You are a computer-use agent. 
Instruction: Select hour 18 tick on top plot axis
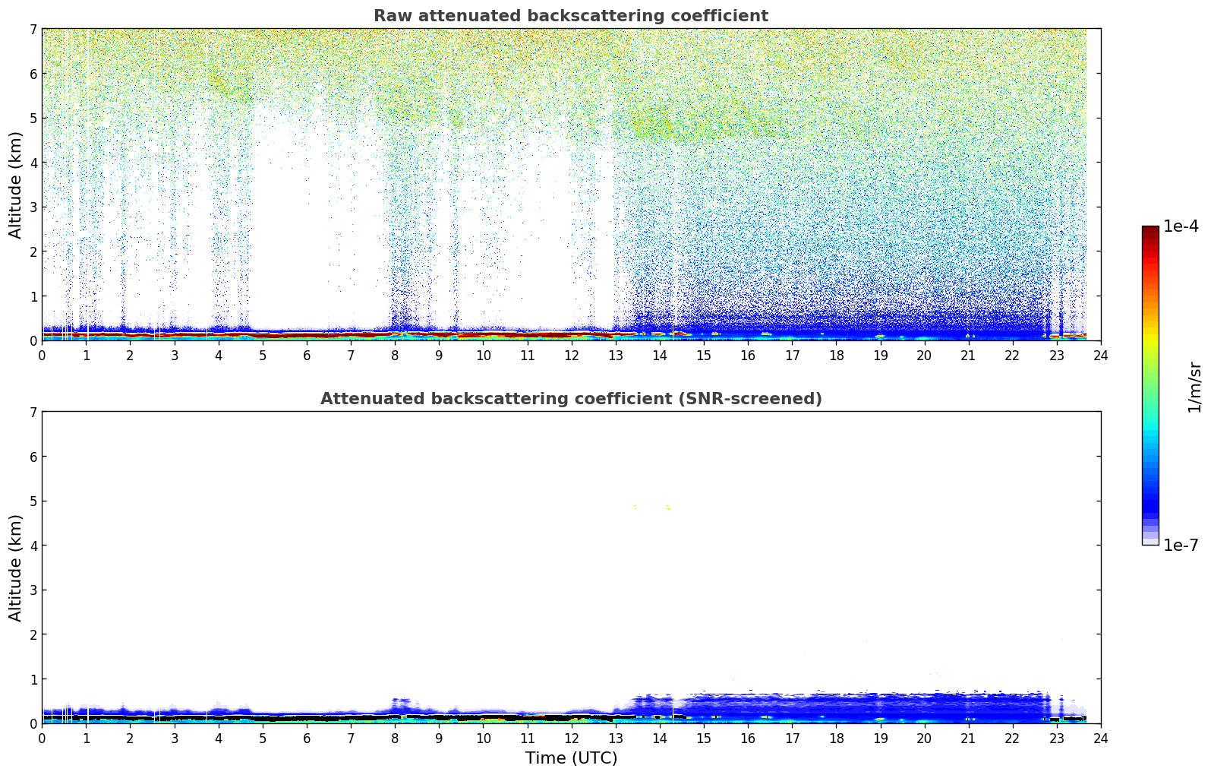point(836,355)
